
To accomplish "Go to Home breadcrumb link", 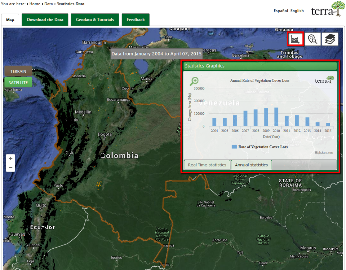I will (x=35, y=4).
